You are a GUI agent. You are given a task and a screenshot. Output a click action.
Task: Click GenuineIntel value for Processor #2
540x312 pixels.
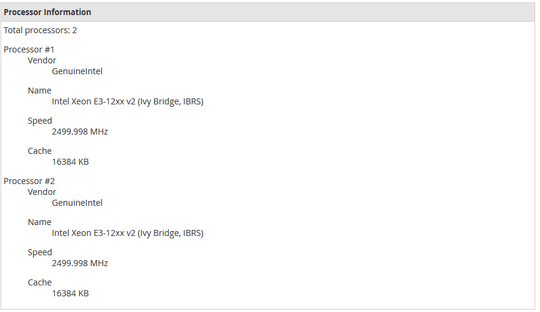click(77, 203)
